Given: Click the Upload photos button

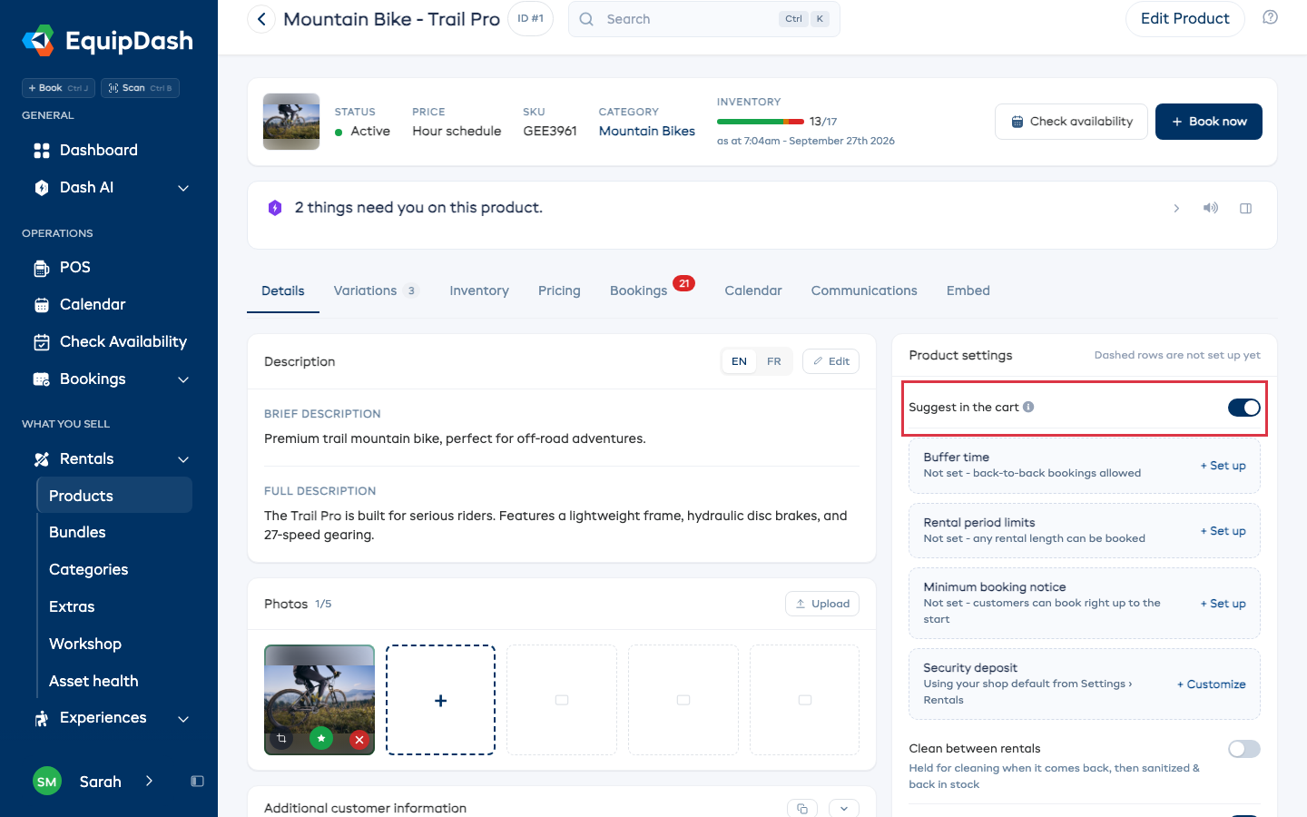Looking at the screenshot, I should point(822,604).
